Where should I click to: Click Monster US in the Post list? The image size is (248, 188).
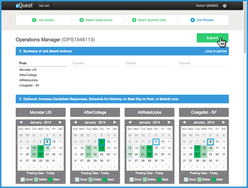click(28, 70)
